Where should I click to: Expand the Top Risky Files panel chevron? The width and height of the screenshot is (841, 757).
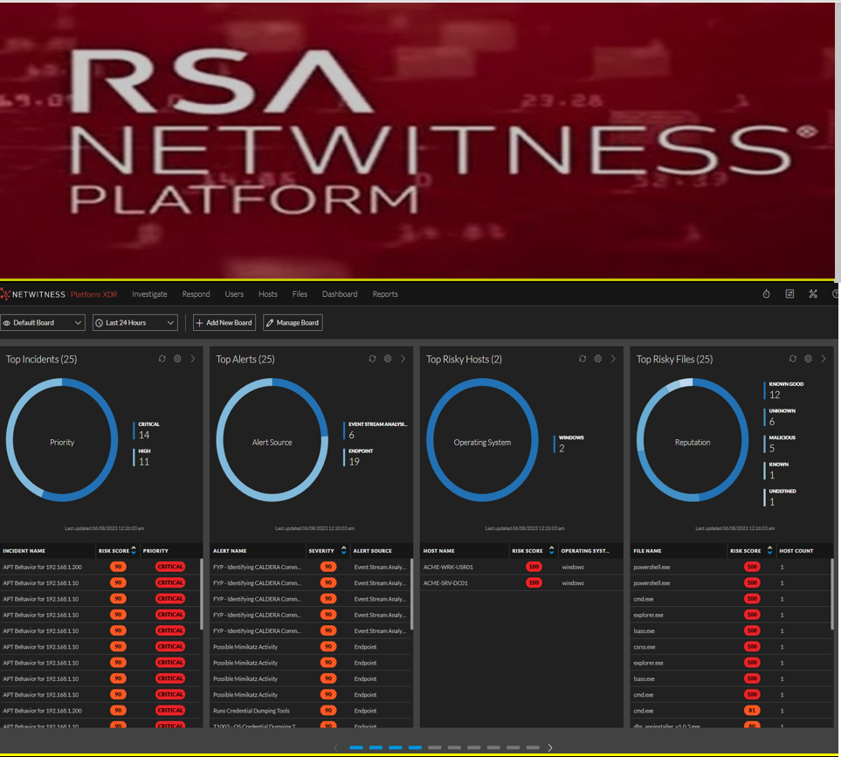[x=824, y=359]
